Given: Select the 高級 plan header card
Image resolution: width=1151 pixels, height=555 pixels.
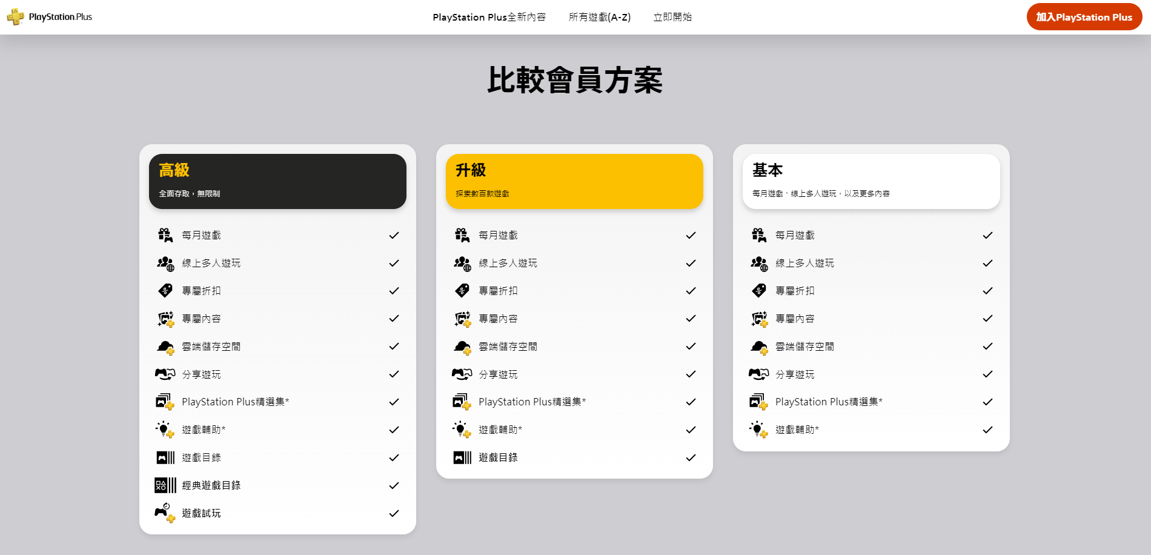Looking at the screenshot, I should (x=277, y=181).
